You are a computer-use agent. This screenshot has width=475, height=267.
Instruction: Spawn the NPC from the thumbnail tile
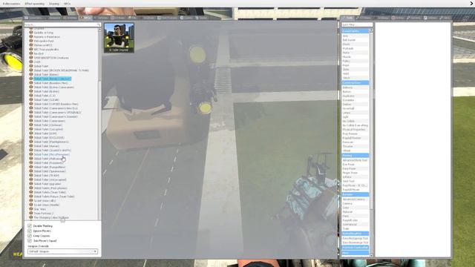119,38
